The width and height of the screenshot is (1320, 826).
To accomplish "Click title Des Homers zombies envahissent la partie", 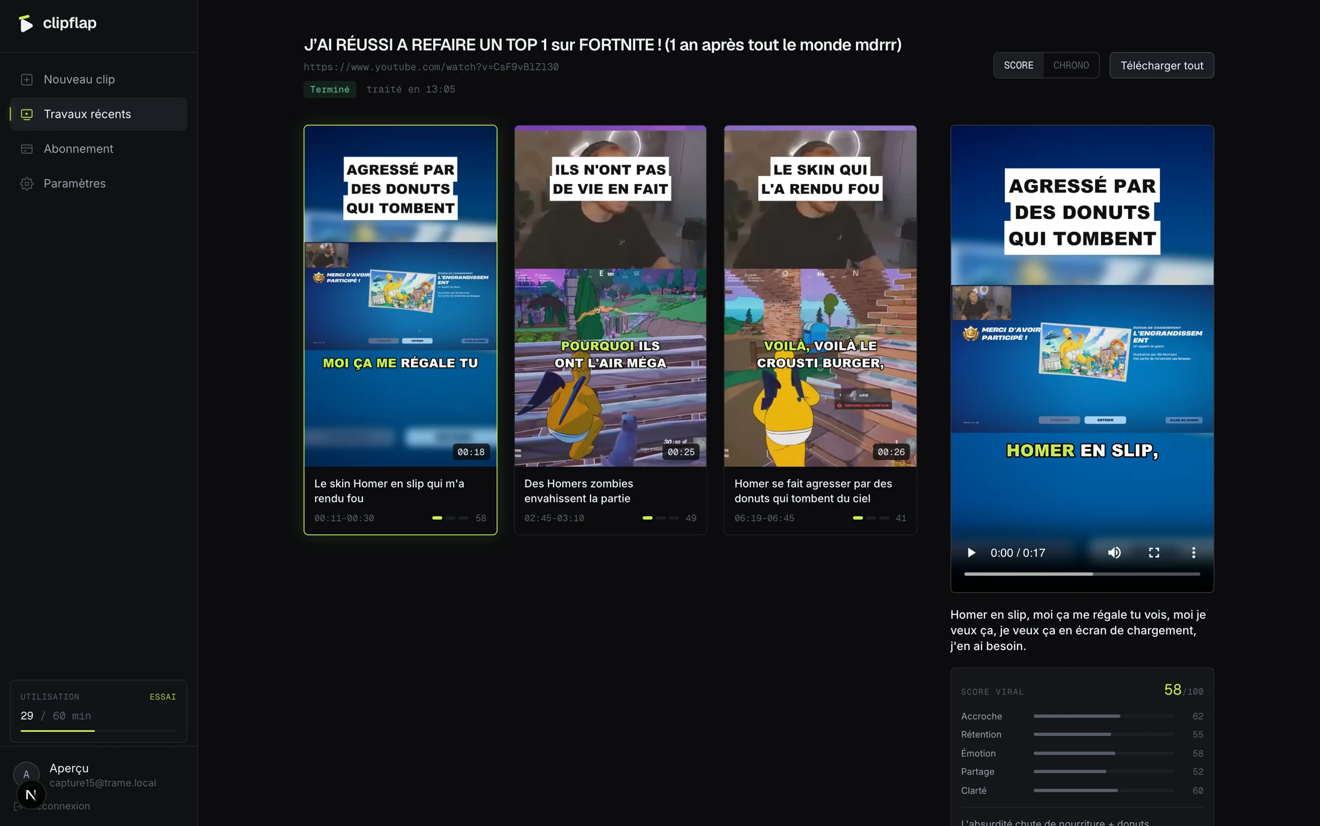I will point(578,491).
